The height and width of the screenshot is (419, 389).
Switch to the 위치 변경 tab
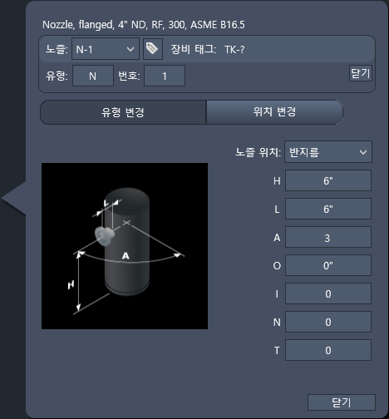274,112
